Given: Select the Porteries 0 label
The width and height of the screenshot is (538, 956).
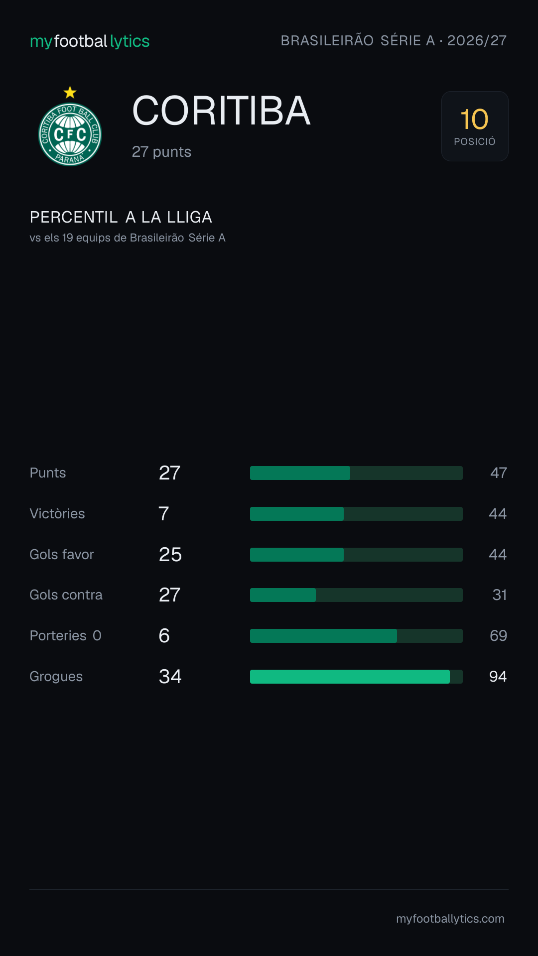Looking at the screenshot, I should pos(66,636).
